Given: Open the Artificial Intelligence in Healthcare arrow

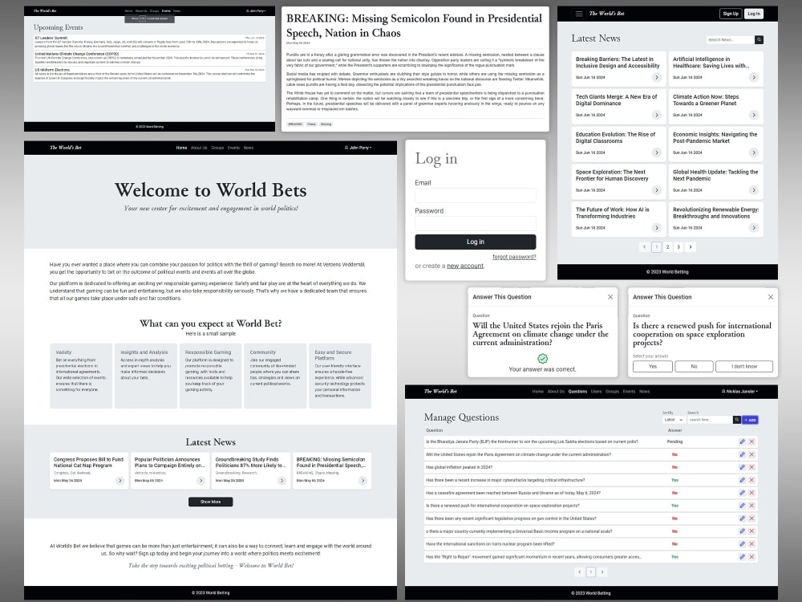Looking at the screenshot, I should 753,77.
